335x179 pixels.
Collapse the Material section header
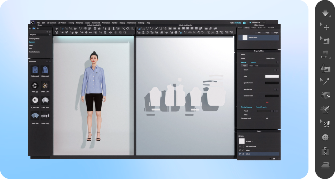pos(244,62)
